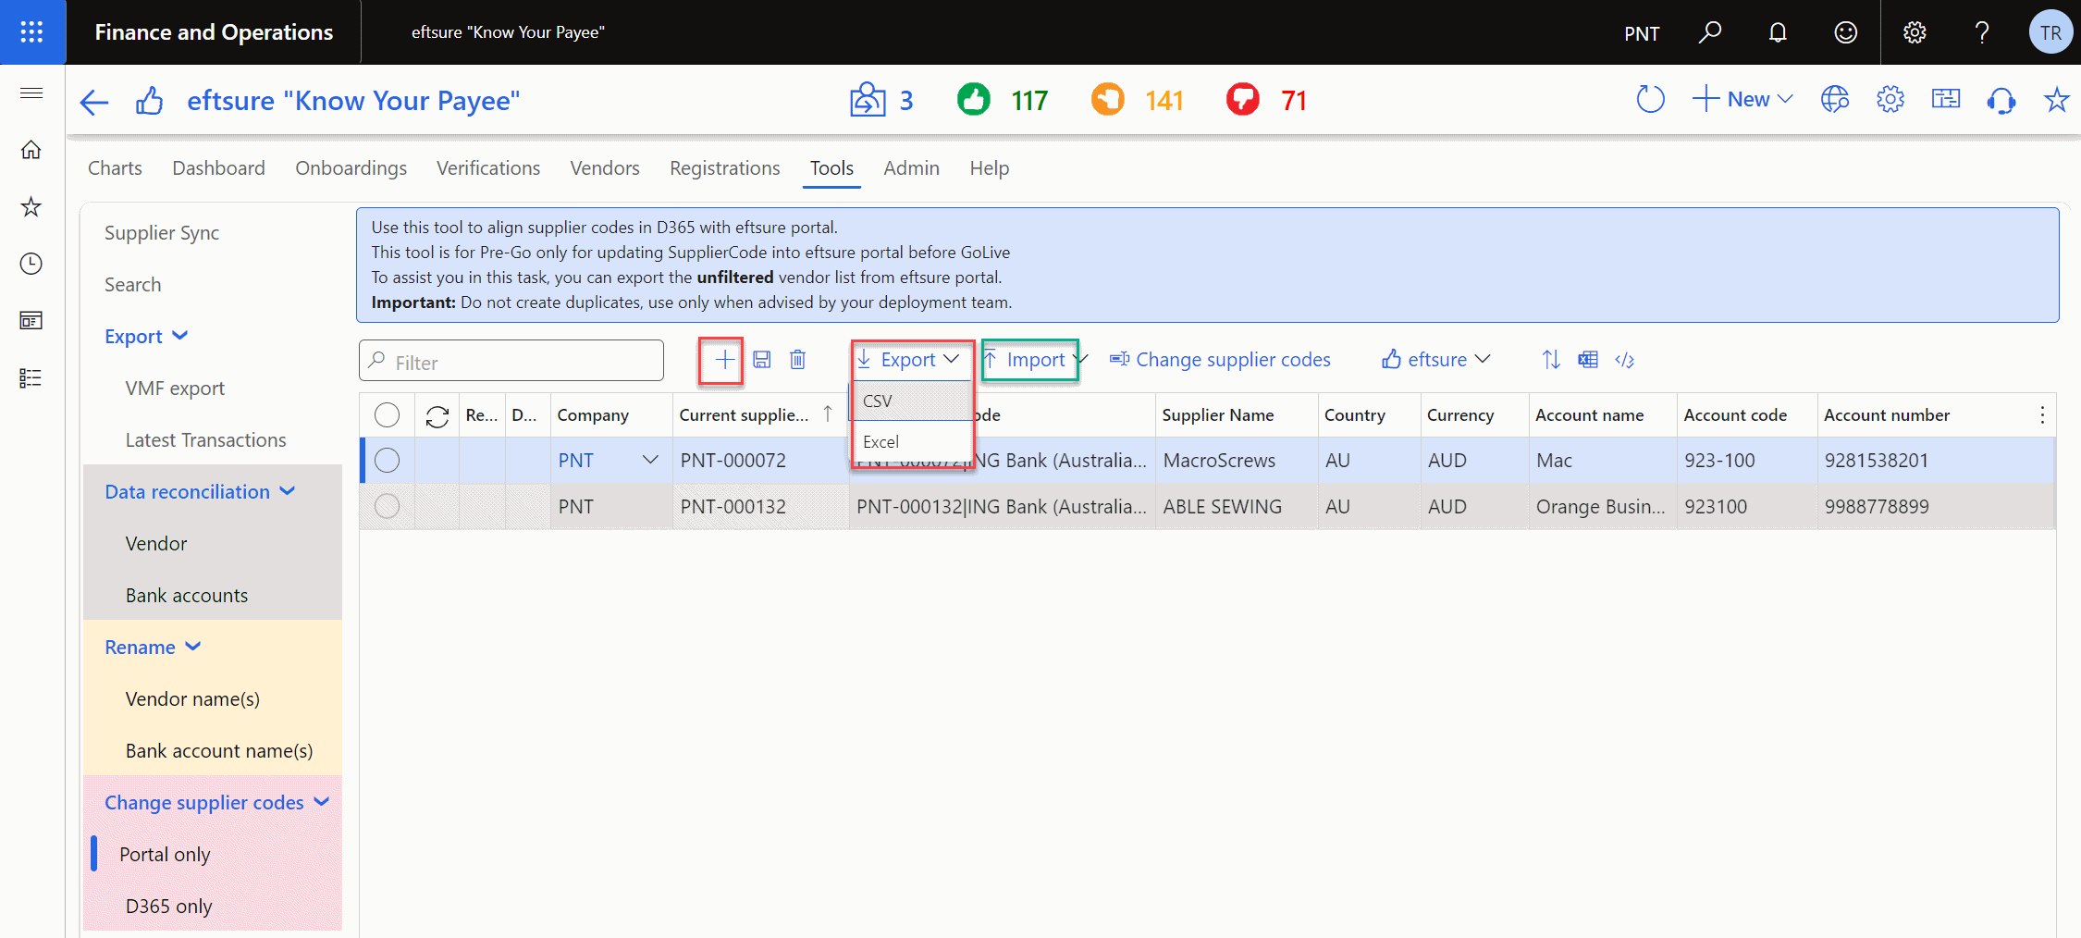This screenshot has height=938, width=2081.
Task: Switch to the Onboardings tab
Action: [351, 168]
